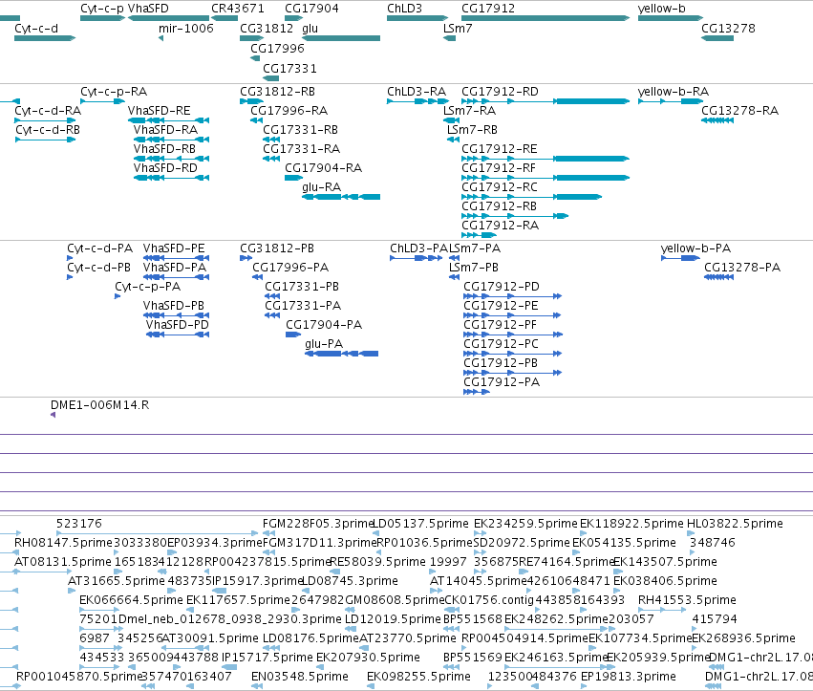This screenshot has height=691, width=813.
Task: Select protein Cyt-c-p-PA
Action: click(148, 287)
